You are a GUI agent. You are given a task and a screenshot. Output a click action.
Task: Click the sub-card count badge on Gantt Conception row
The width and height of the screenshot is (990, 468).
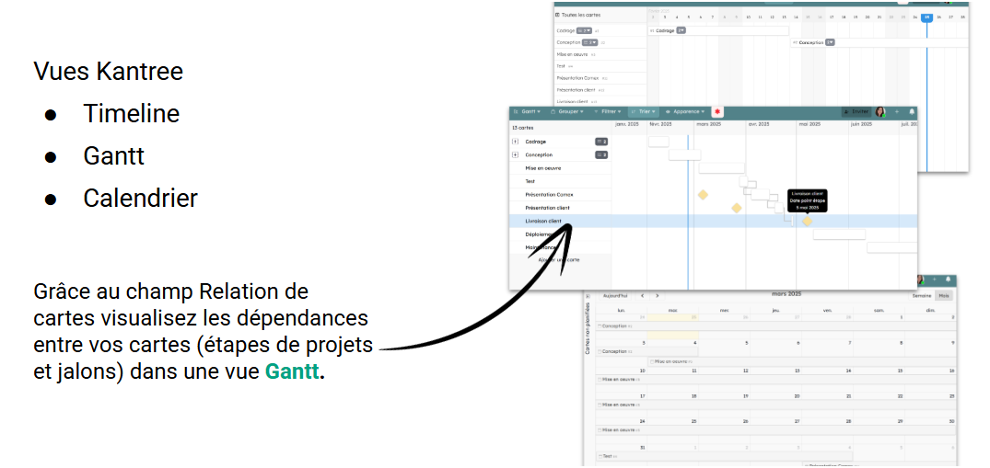click(601, 155)
